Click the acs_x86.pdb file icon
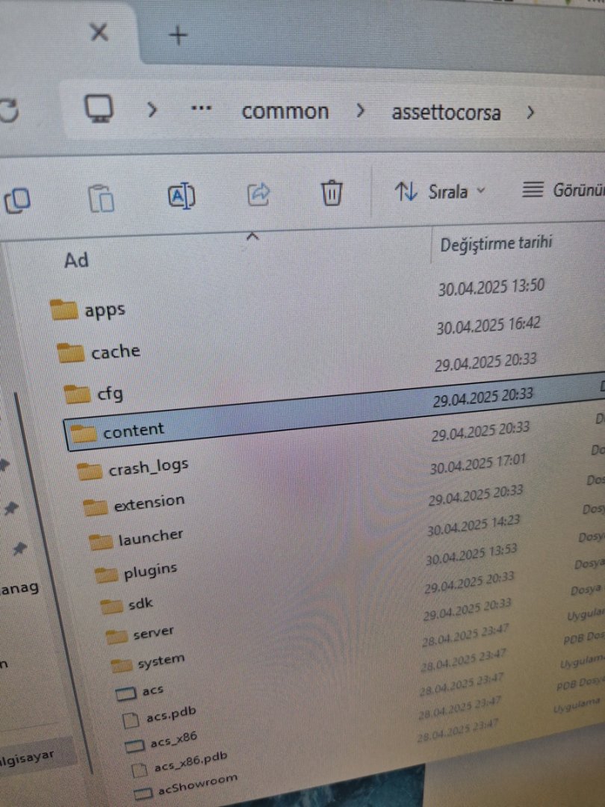The image size is (605, 807). (139, 770)
